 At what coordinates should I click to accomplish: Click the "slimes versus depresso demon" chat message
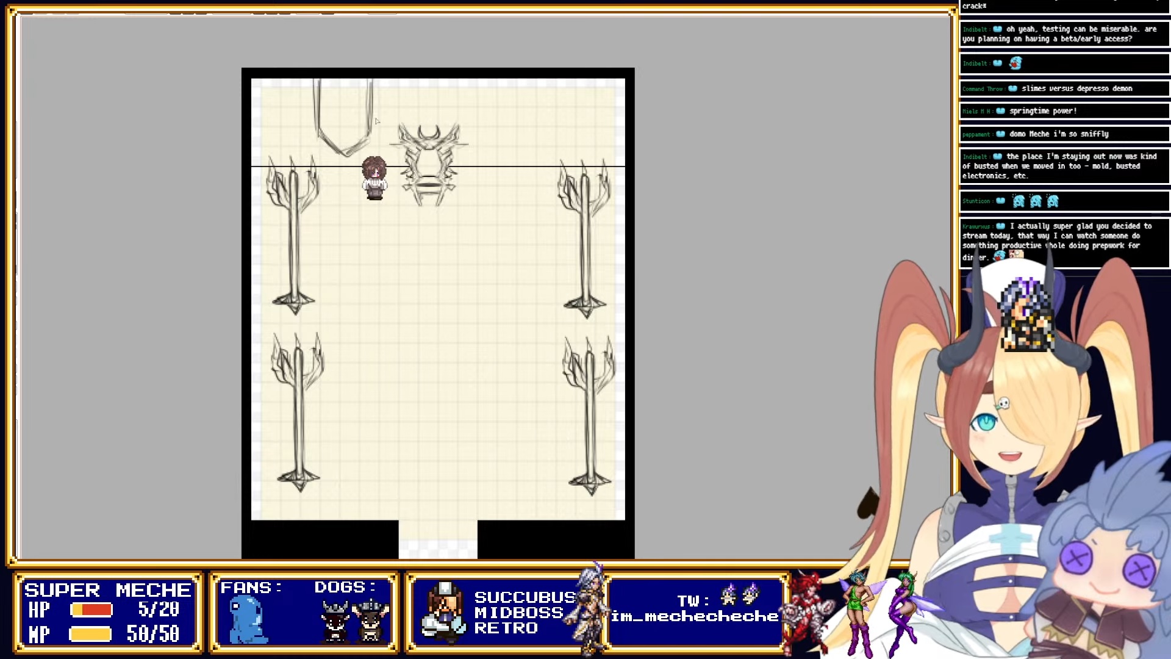[x=1076, y=88]
